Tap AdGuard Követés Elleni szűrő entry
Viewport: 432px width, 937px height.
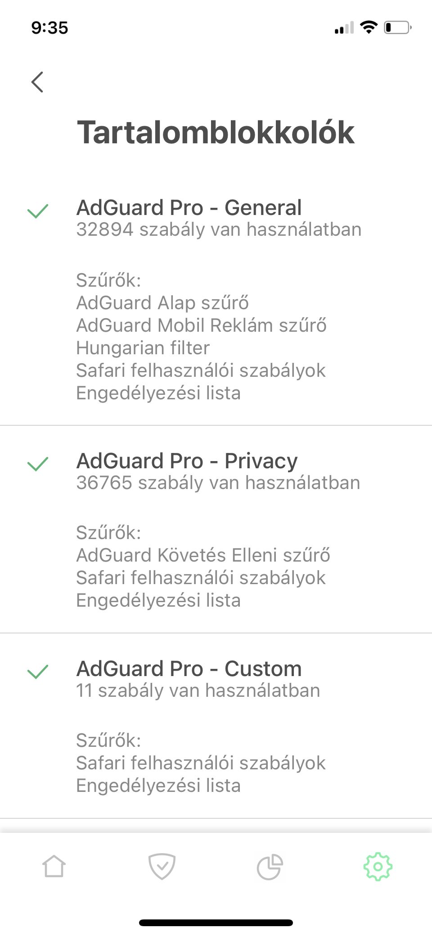tap(203, 555)
